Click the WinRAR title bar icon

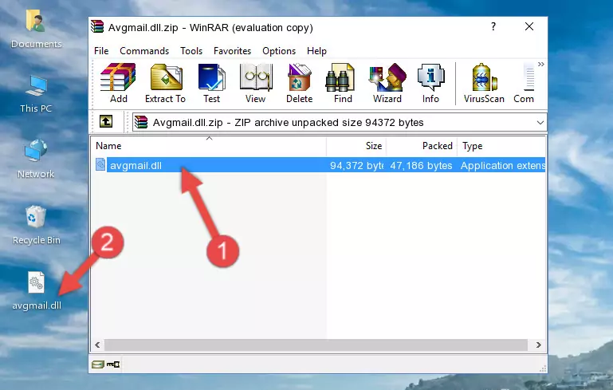pyautogui.click(x=97, y=26)
